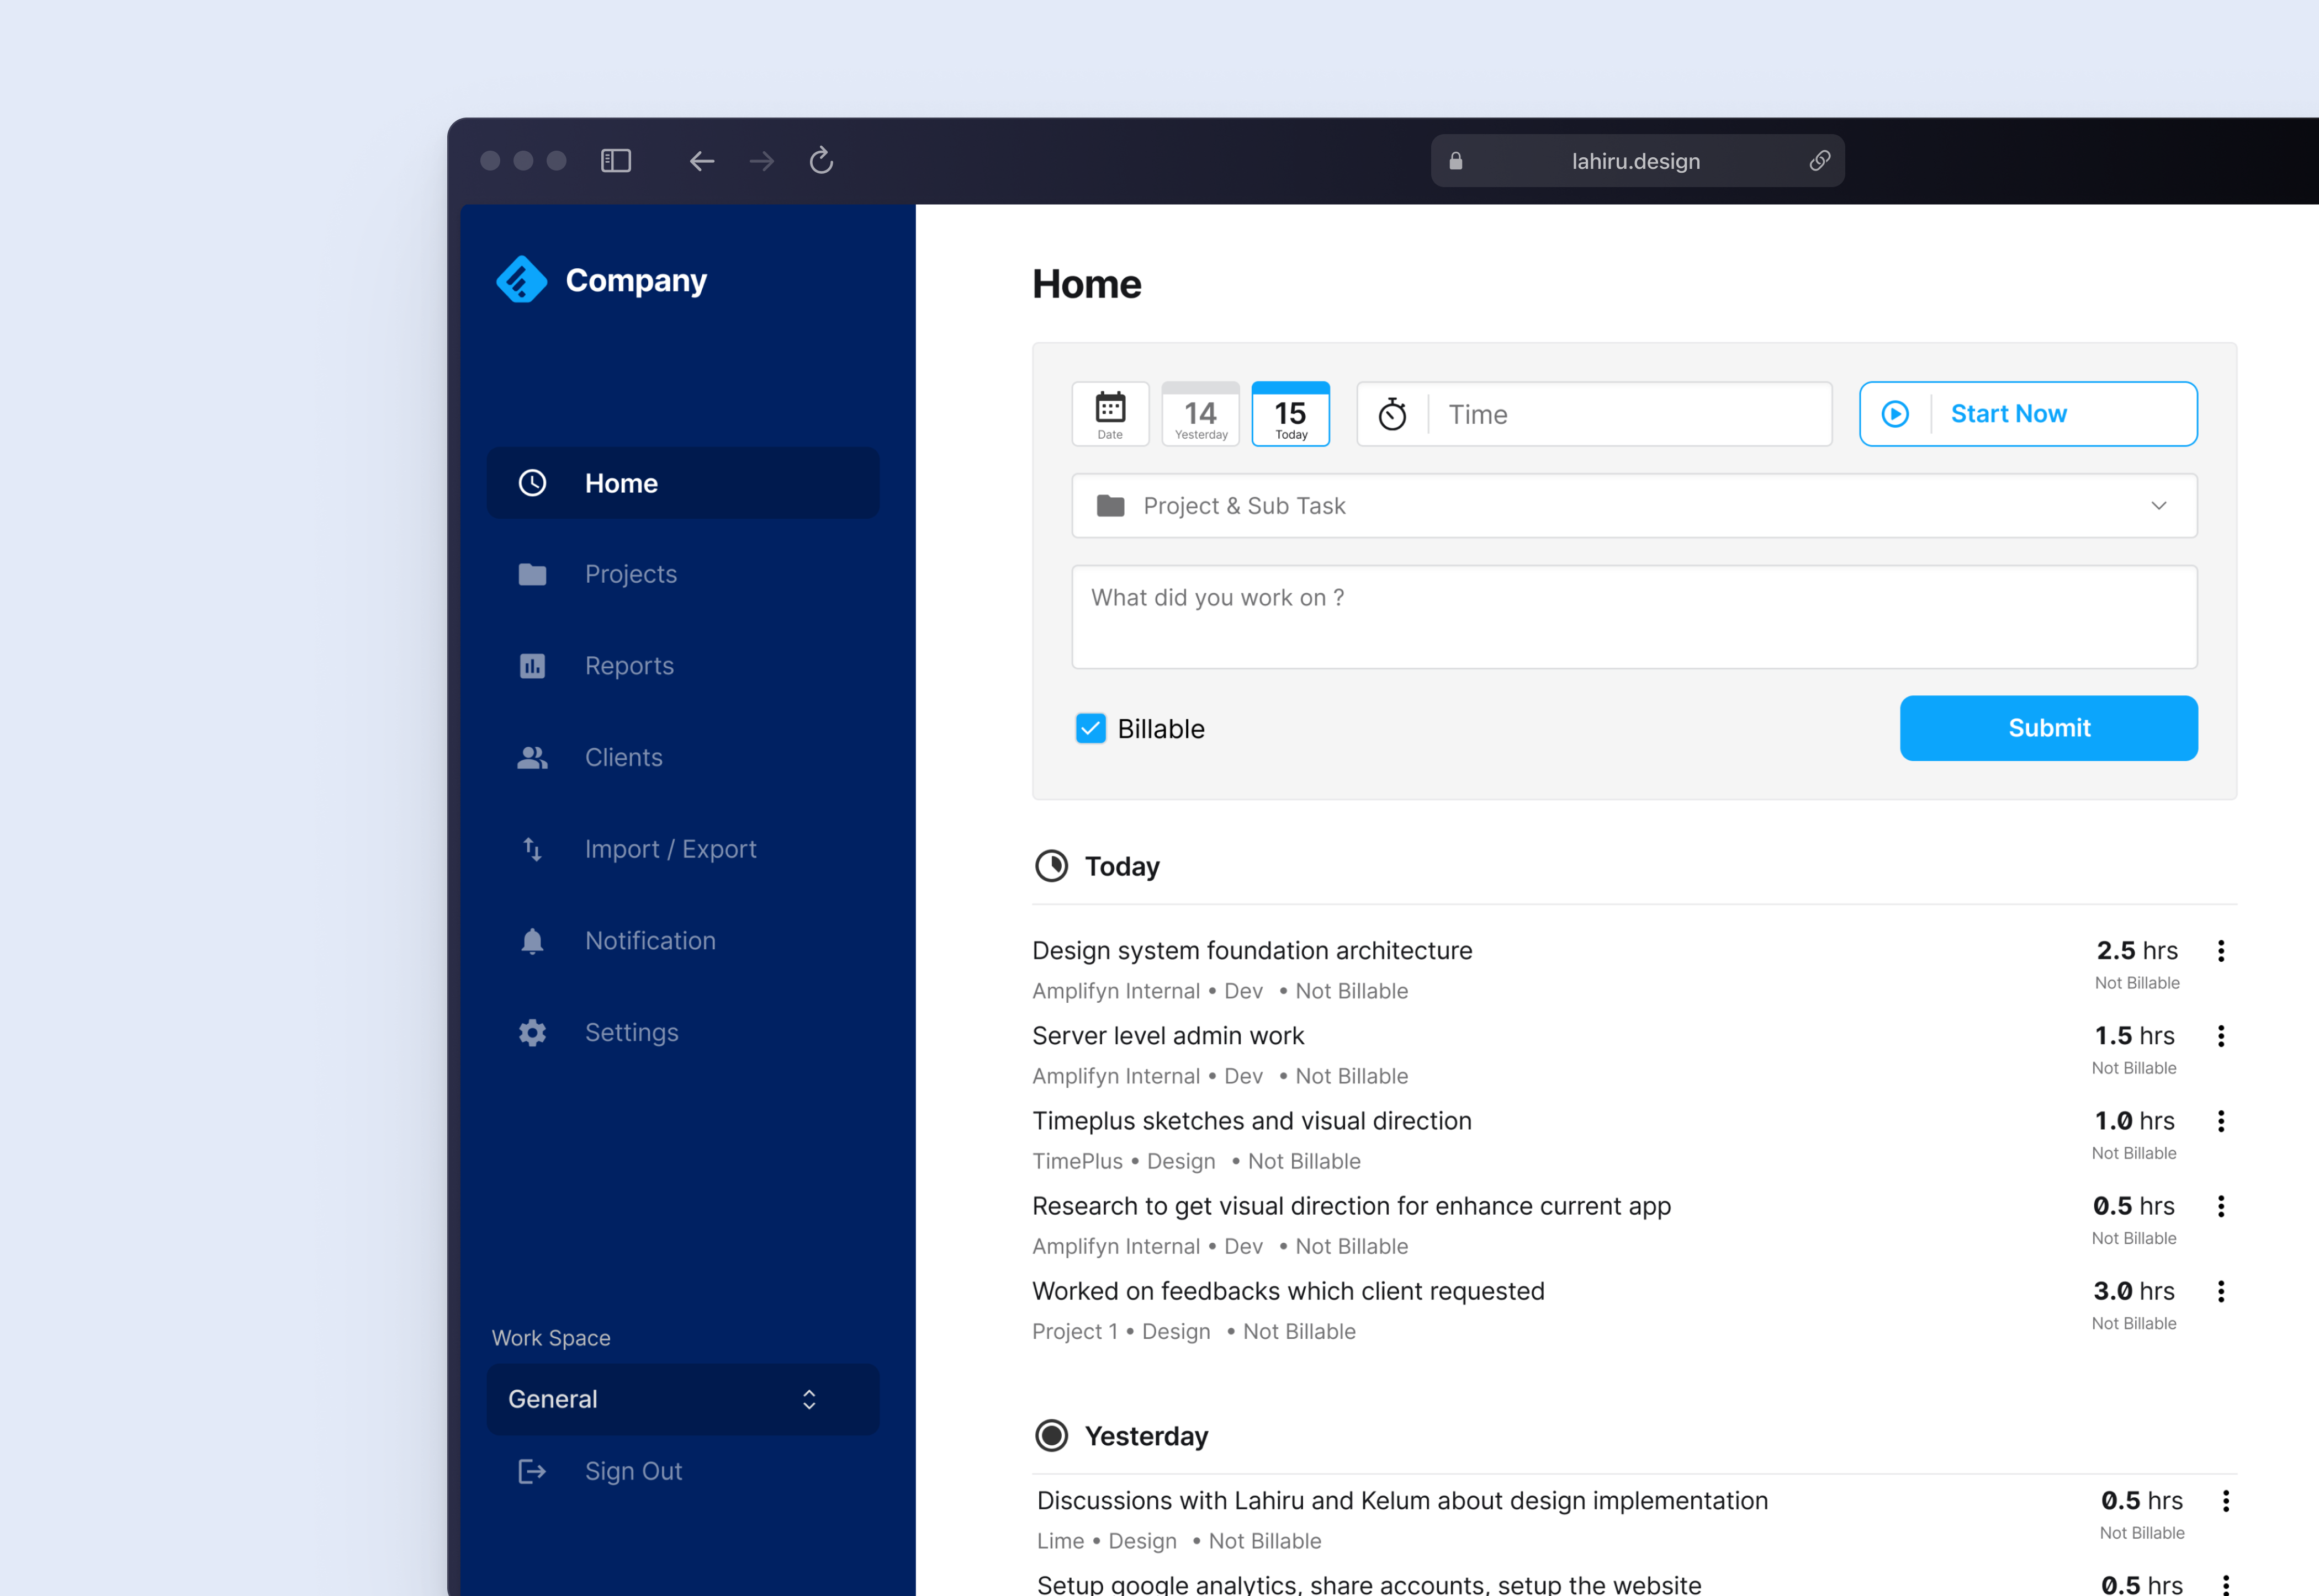Click the Company name text
Viewport: 2319px width, 1596px height.
(x=636, y=281)
